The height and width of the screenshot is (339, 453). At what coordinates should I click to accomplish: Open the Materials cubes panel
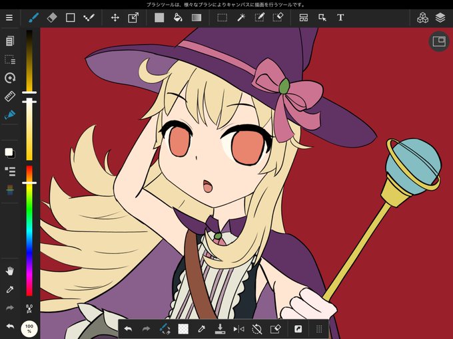pyautogui.click(x=422, y=17)
